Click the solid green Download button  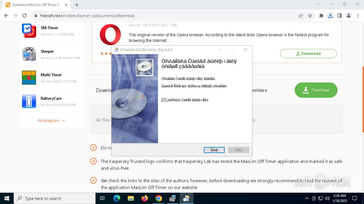click(x=316, y=90)
